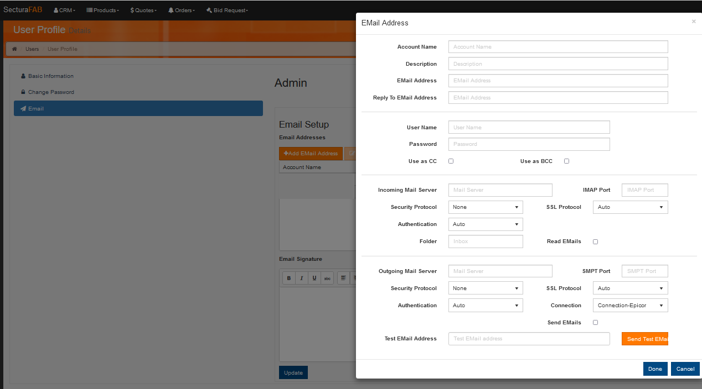Open the Orders menu with the bell icon
702x389 pixels.
(x=182, y=10)
